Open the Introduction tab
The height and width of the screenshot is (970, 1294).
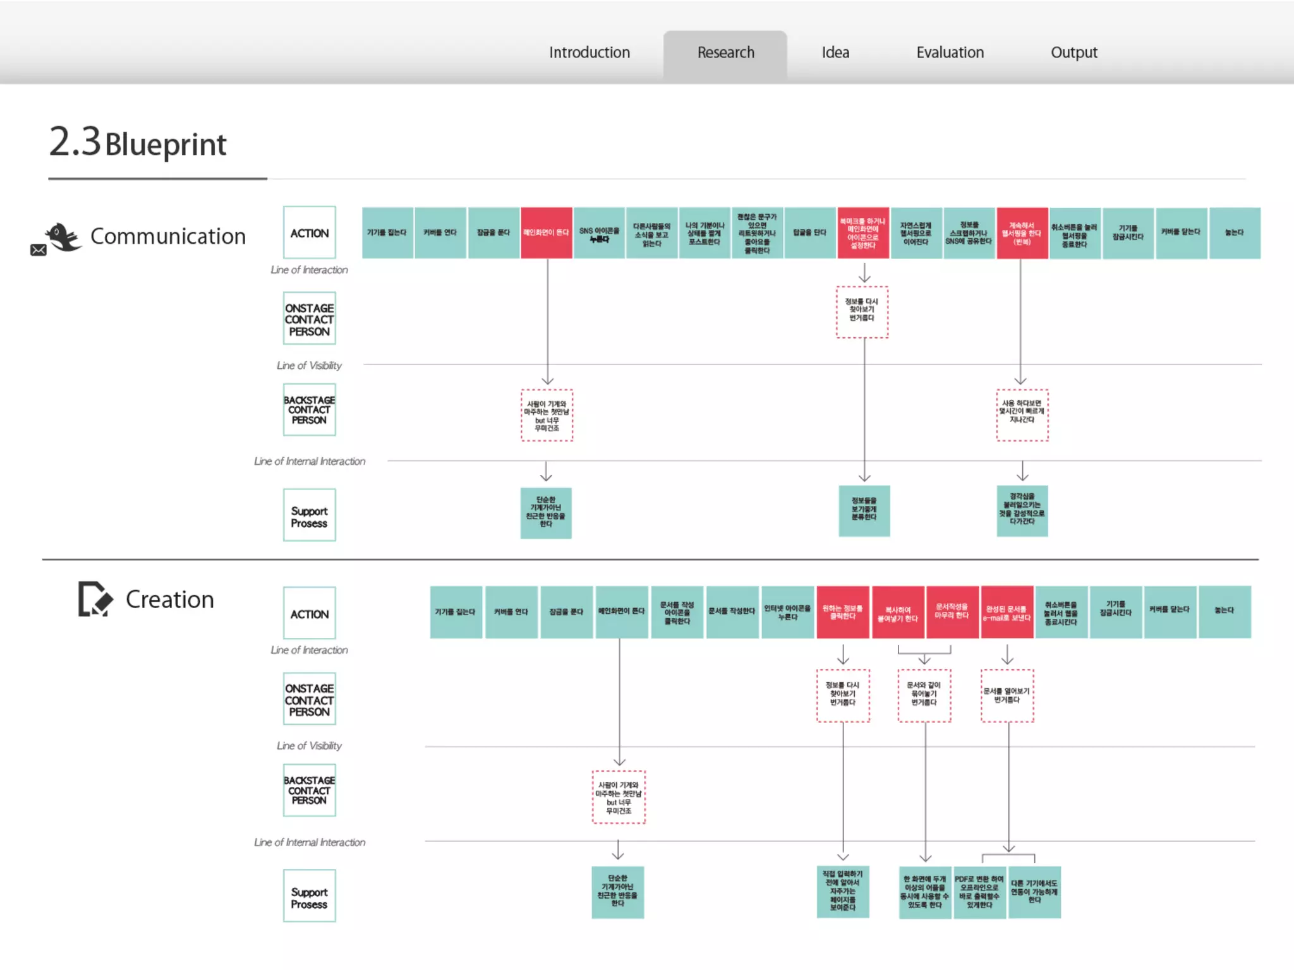pos(589,52)
